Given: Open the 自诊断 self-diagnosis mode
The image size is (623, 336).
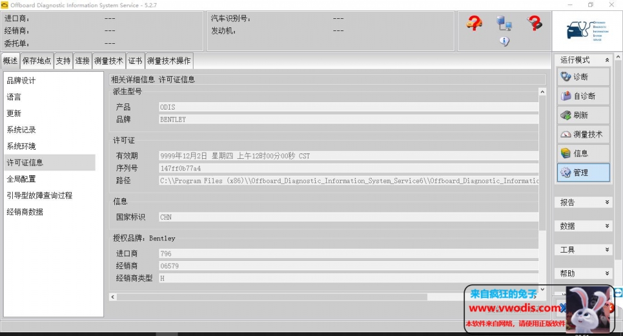Looking at the screenshot, I should click(x=583, y=96).
